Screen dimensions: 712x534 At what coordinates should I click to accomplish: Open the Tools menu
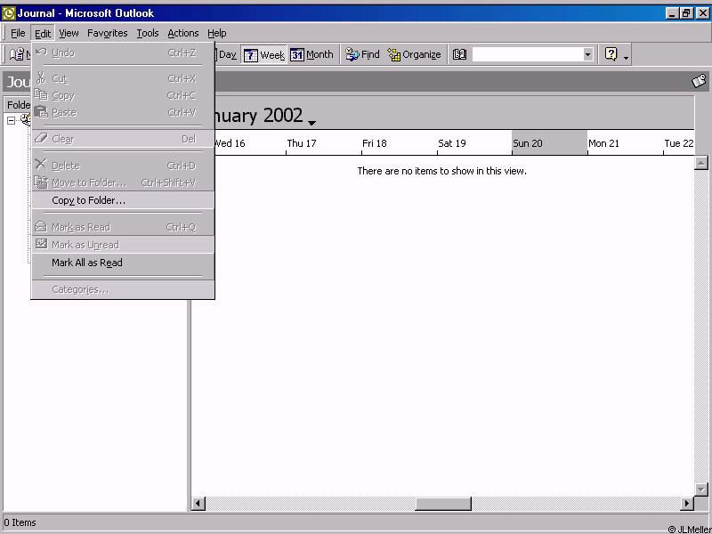(x=148, y=33)
